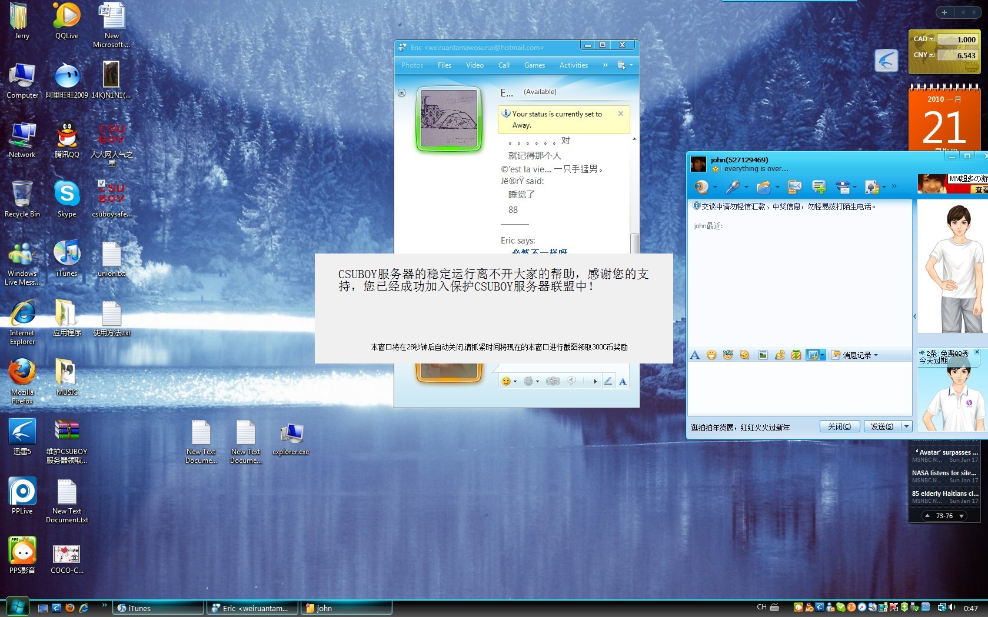Viewport: 988px width, 617px height.
Task: Click QQ send picture icon
Action: coord(763,355)
